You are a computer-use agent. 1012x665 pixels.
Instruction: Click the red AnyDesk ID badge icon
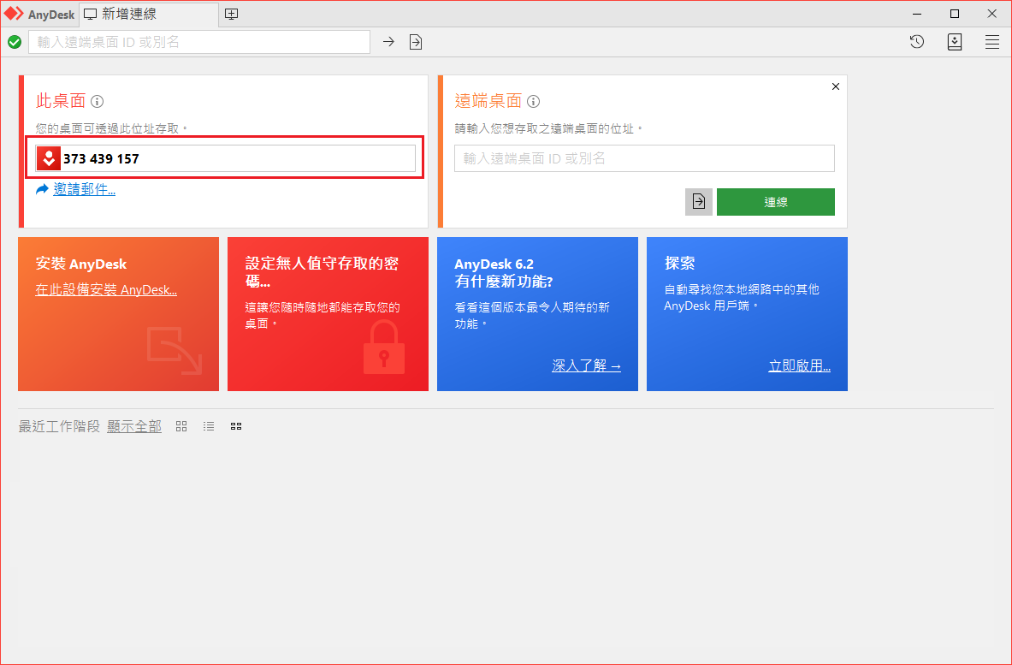49,159
